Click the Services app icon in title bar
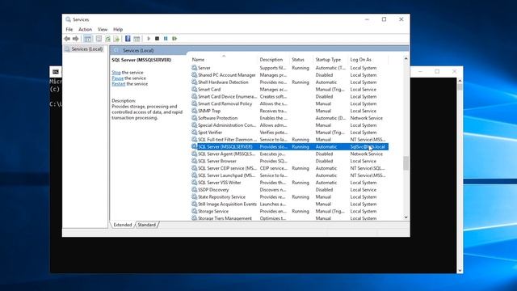 tap(68, 19)
